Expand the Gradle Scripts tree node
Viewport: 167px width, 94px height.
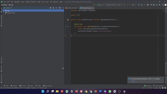coord(4,13)
